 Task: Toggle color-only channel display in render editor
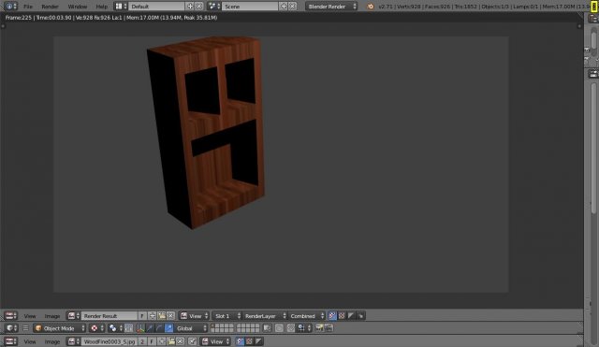(x=342, y=316)
